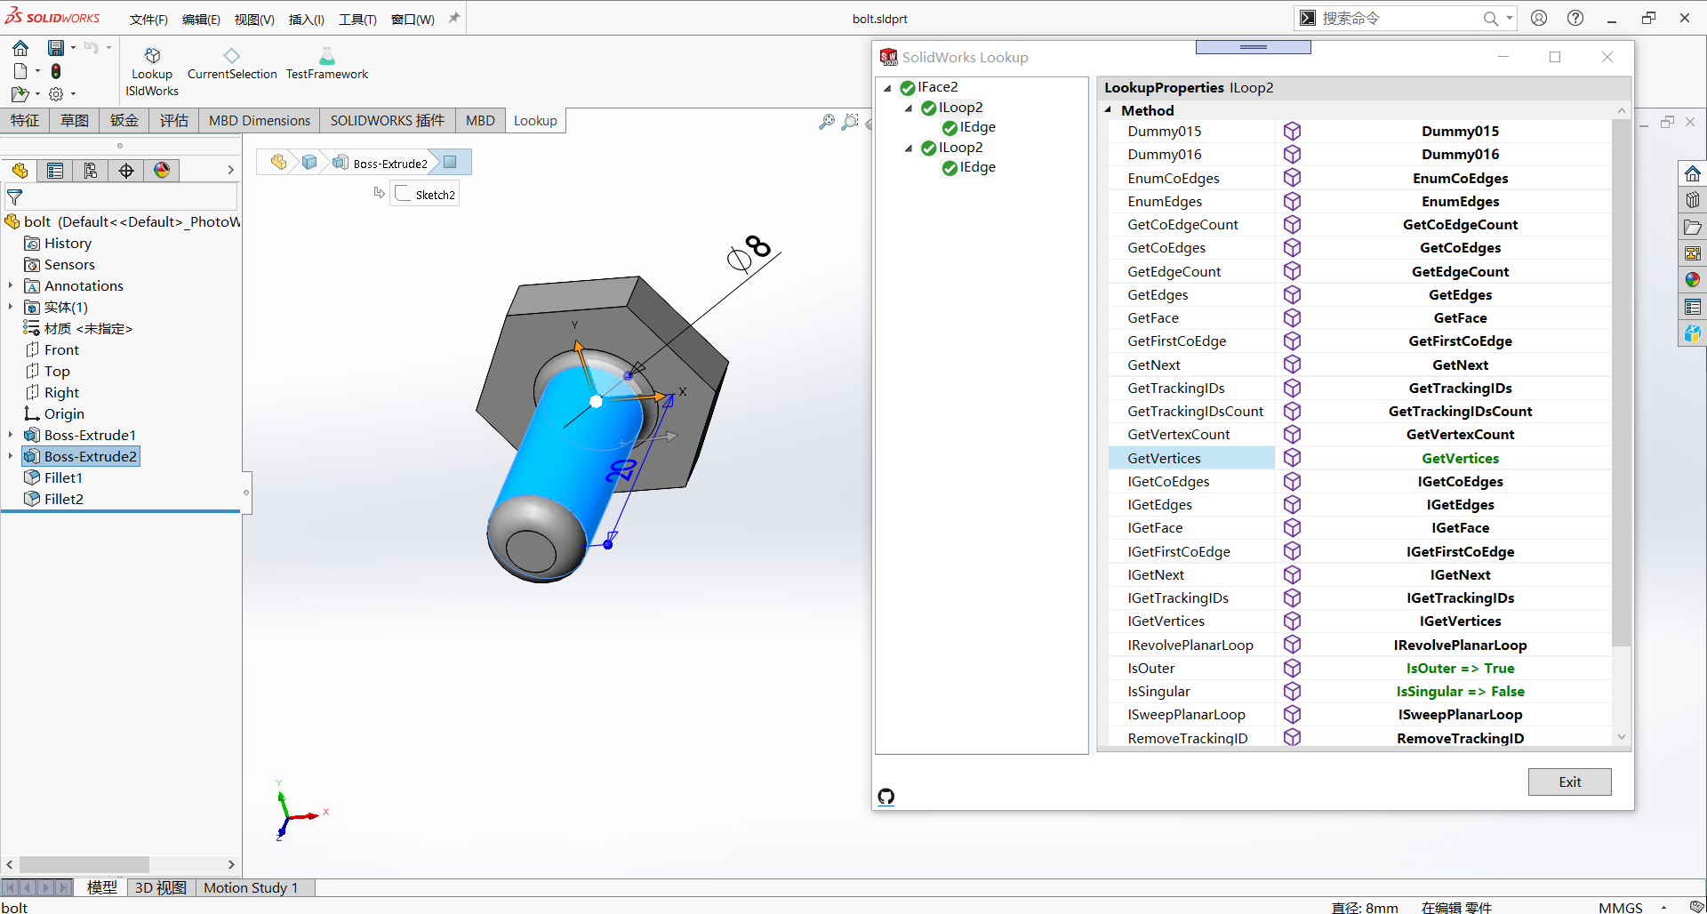Open the 工具(T) menu
Viewport: 1707px width, 914px height.
click(x=357, y=19)
